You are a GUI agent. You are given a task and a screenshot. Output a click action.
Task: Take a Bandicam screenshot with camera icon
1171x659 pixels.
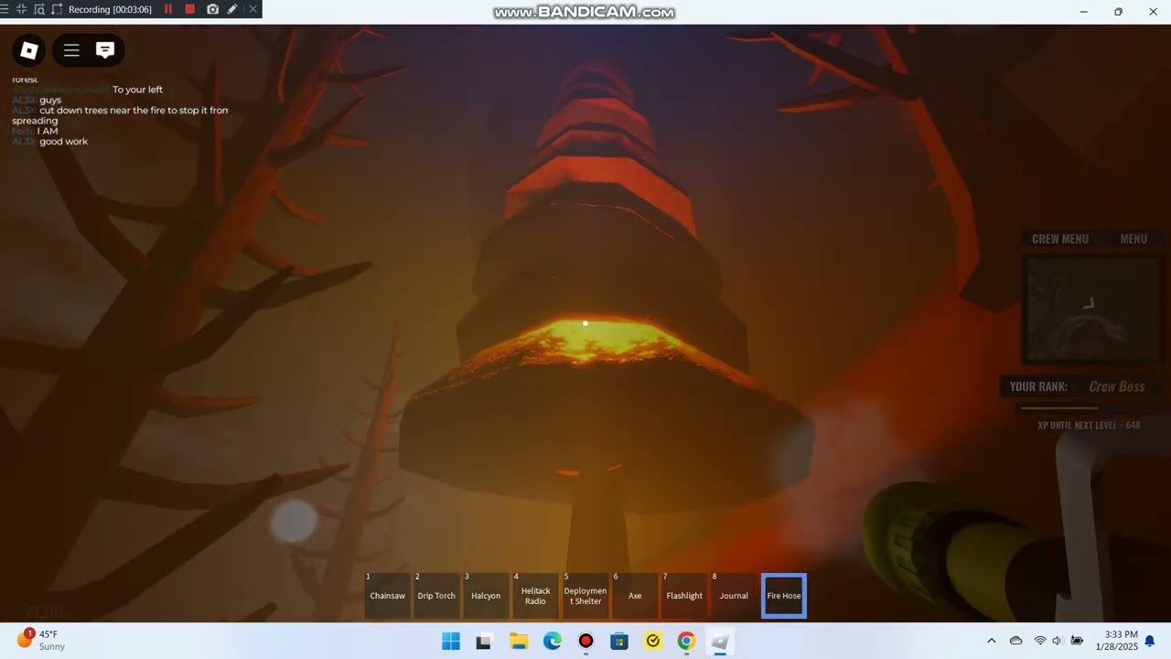(x=212, y=9)
